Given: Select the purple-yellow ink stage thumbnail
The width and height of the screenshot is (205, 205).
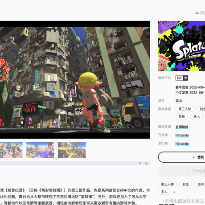Looking at the screenshot, I should click(40, 150).
